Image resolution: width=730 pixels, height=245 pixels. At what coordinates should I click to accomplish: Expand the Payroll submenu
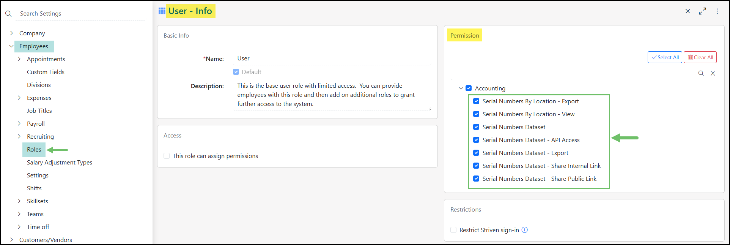tap(19, 123)
